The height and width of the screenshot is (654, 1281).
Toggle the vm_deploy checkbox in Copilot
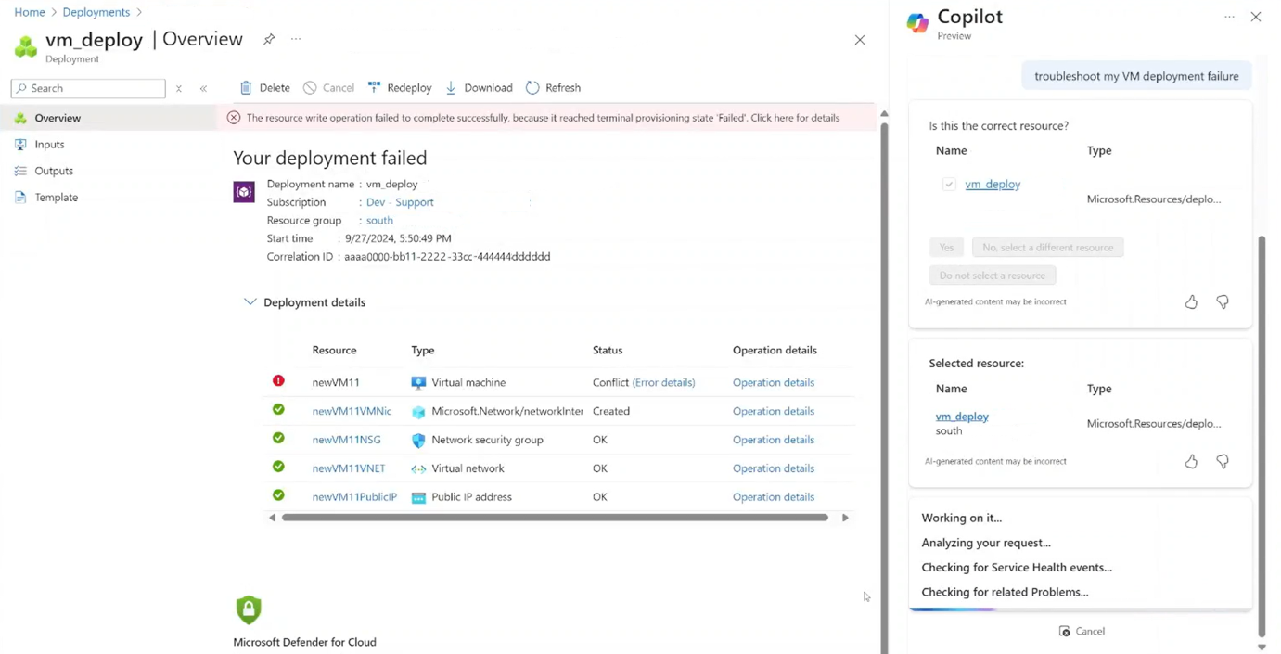coord(949,185)
